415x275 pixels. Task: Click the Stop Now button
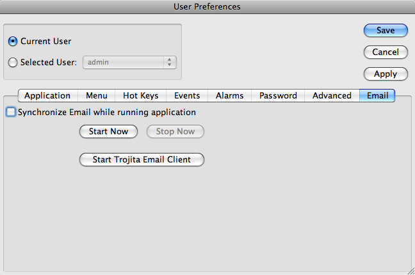pyautogui.click(x=175, y=131)
